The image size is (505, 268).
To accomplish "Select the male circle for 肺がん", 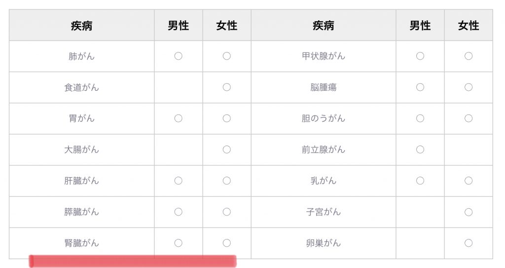I will [x=178, y=56].
